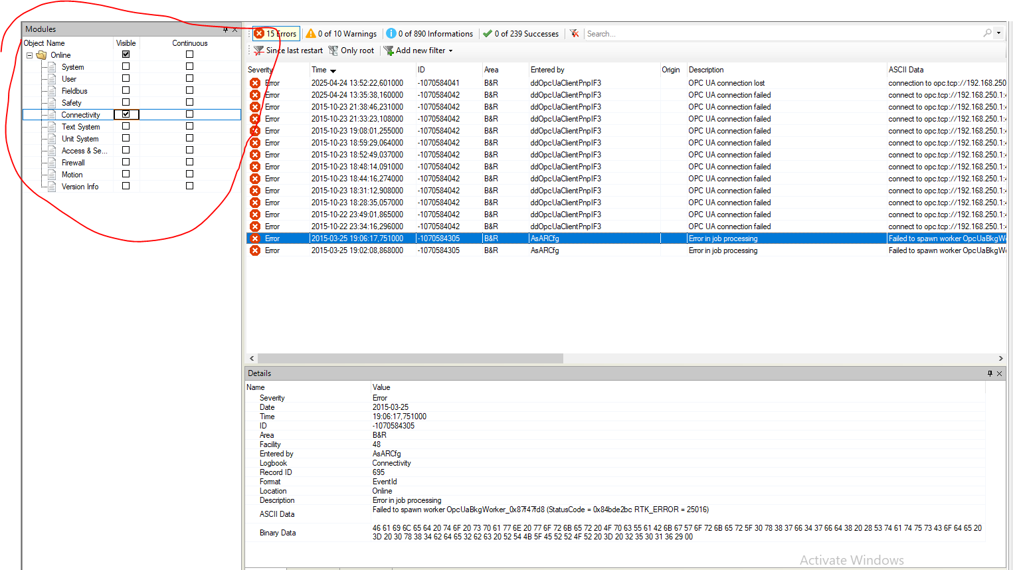Enable the Visible checkbox for Motion

(x=126, y=174)
